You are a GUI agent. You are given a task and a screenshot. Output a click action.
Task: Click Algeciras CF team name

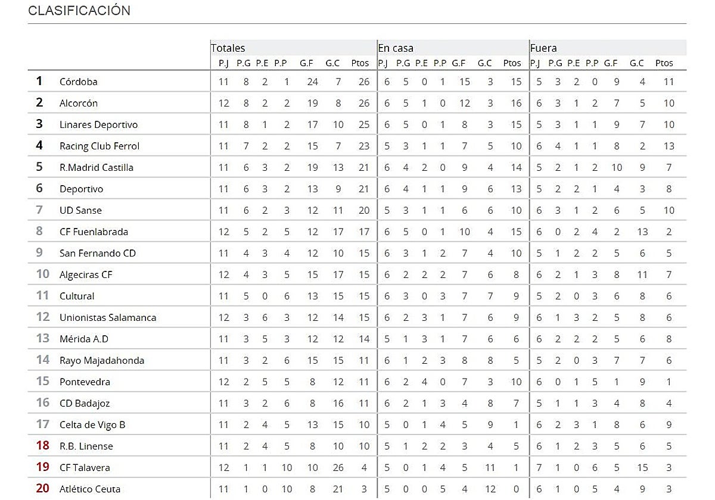86,274
